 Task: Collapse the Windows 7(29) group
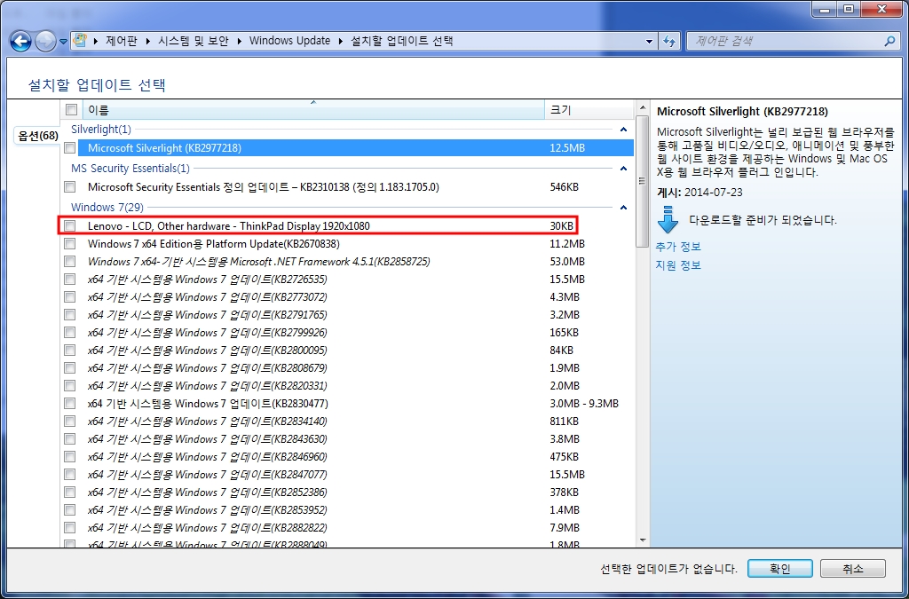[x=624, y=208]
